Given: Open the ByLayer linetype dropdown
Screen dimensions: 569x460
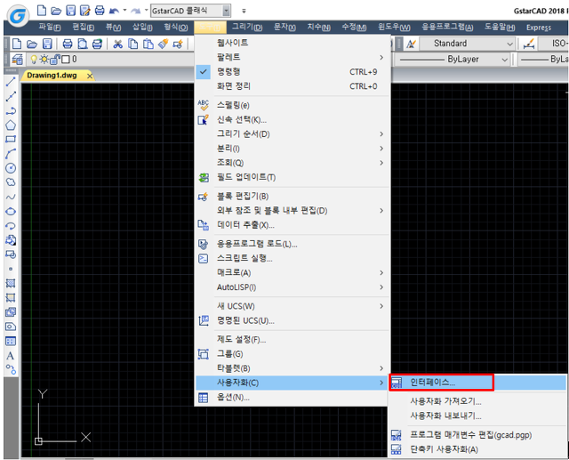Looking at the screenshot, I should tap(504, 60).
